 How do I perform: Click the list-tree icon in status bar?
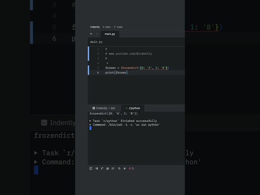[x=113, y=169]
